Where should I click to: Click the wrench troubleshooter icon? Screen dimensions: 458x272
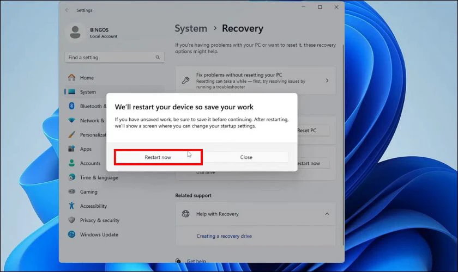(x=185, y=80)
